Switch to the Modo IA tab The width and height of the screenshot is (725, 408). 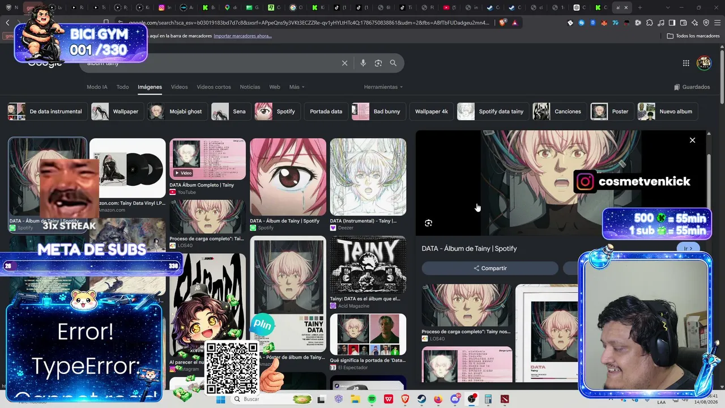pyautogui.click(x=97, y=87)
